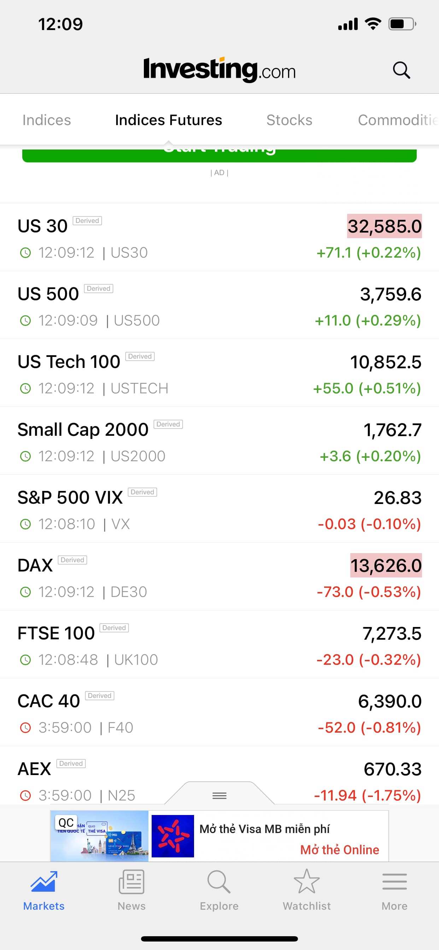
Task: Select the DAX price 13,626.0
Action: pos(386,565)
